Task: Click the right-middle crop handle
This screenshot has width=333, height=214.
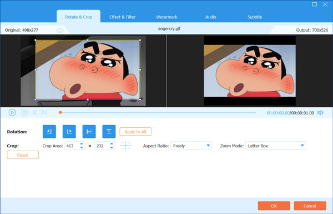Action: click(x=140, y=69)
